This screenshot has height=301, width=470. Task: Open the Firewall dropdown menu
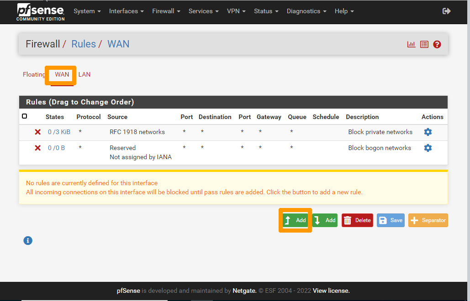pos(165,11)
